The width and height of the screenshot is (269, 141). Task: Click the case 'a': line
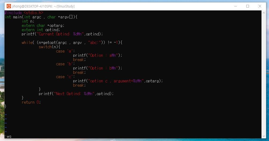click(65, 51)
